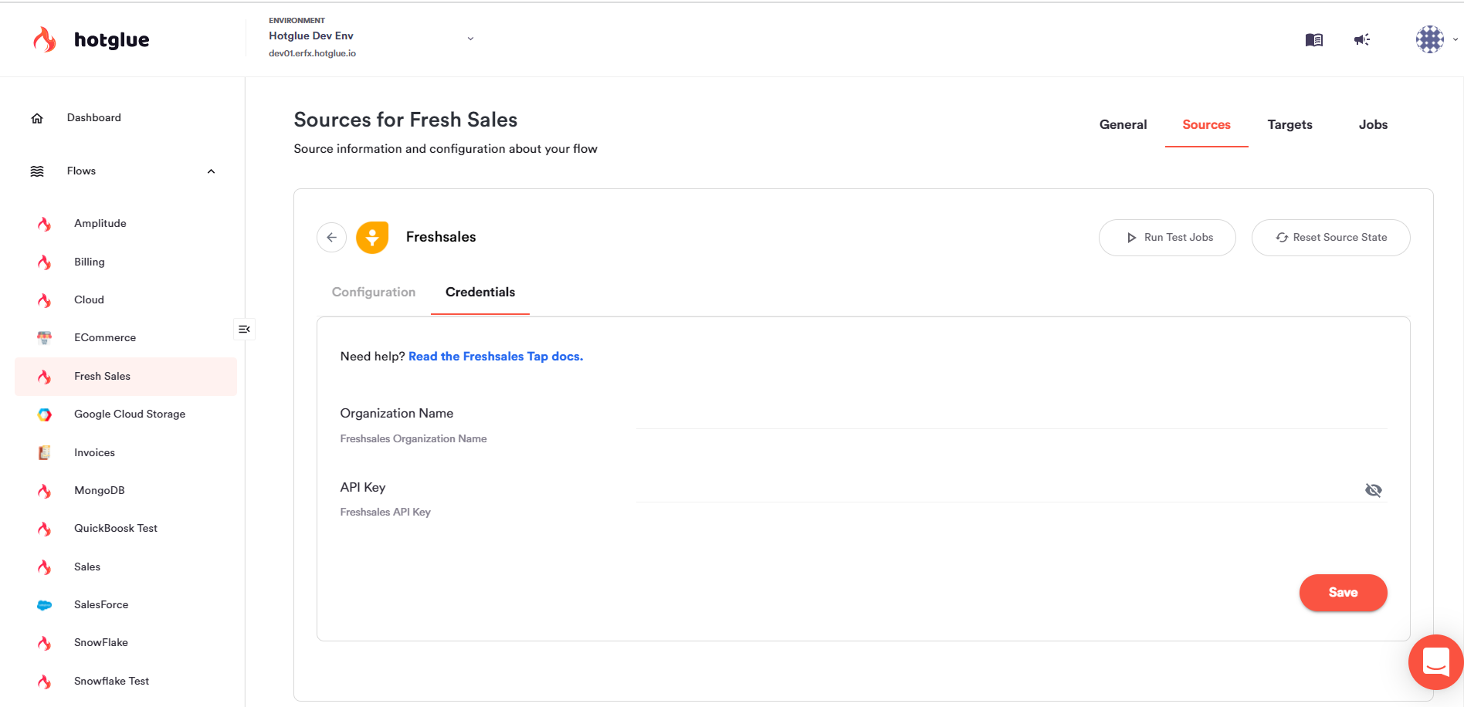Click Reset Source State button
Screen dimensions: 1464x707
pos(1330,238)
